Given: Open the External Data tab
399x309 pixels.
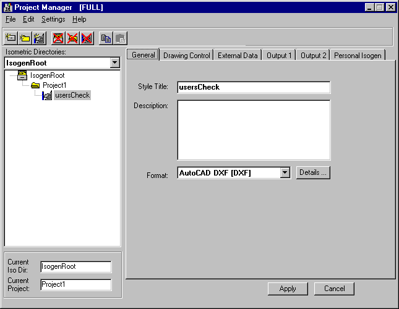Looking at the screenshot, I should (x=238, y=56).
